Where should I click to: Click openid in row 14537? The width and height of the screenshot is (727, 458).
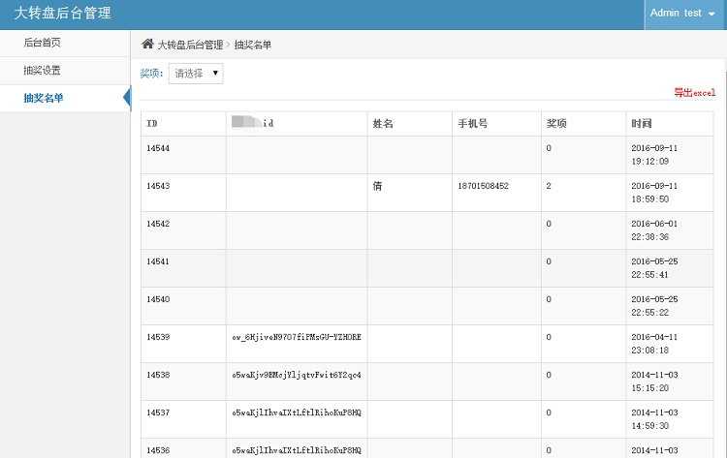point(297,412)
